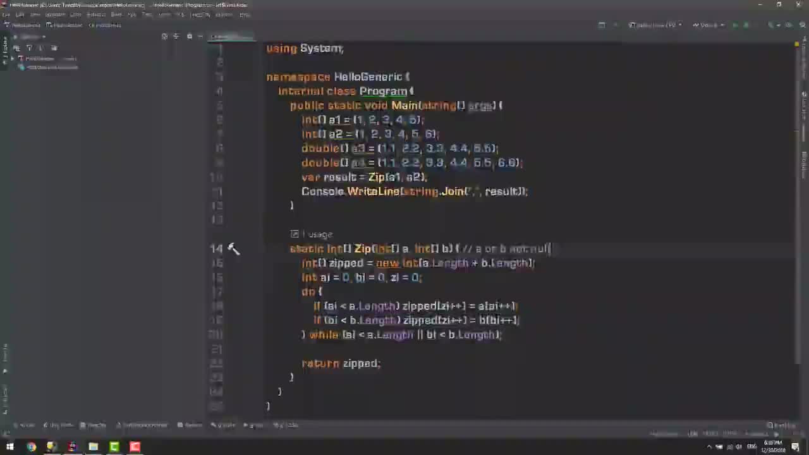Click line number 14 in the gutter

pyautogui.click(x=216, y=249)
